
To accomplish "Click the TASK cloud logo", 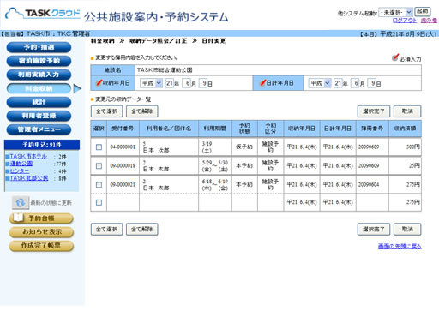I will pos(43,14).
